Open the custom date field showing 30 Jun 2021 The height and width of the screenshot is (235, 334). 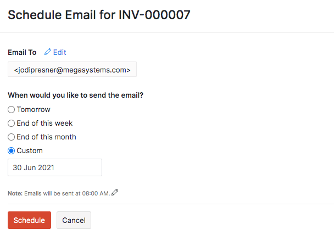tap(55, 167)
